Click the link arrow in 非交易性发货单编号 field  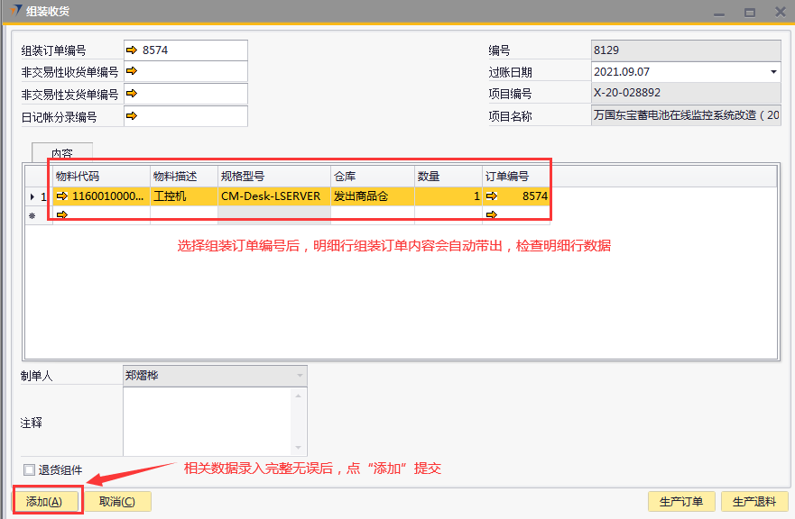click(x=132, y=93)
